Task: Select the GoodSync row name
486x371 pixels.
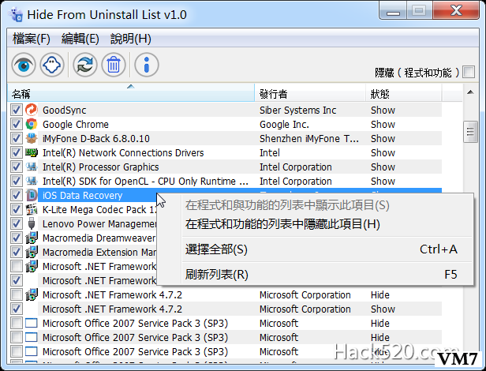Action: (65, 111)
